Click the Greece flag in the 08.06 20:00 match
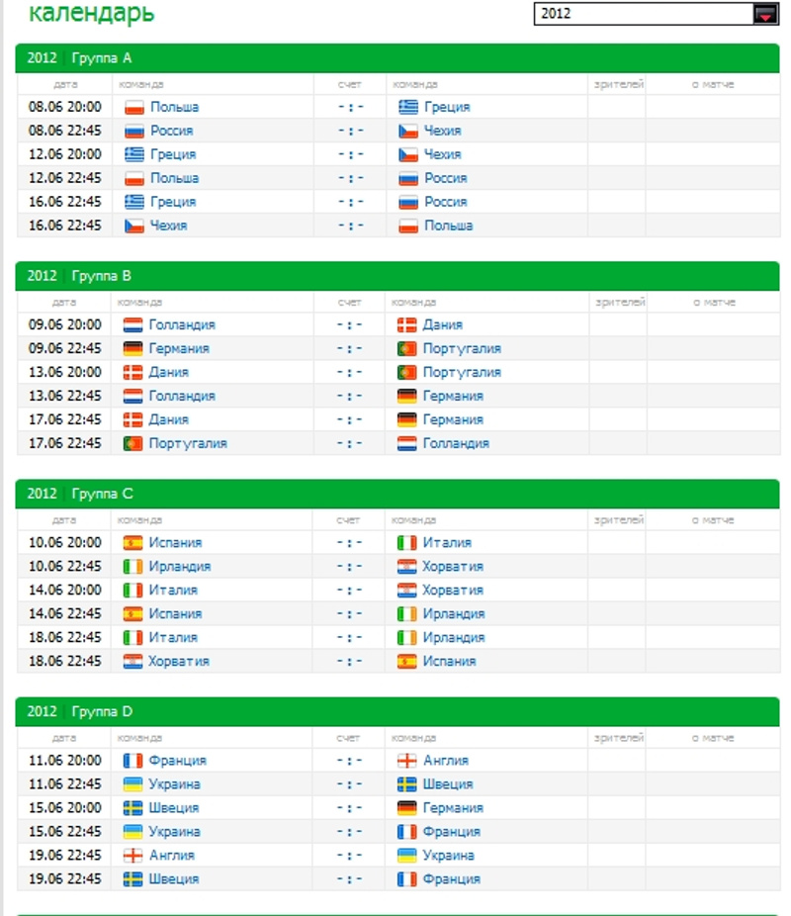791x916 pixels. [x=408, y=107]
